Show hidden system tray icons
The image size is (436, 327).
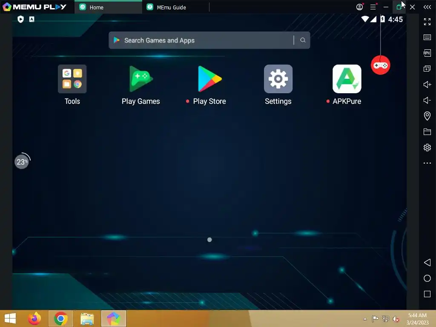click(365, 319)
